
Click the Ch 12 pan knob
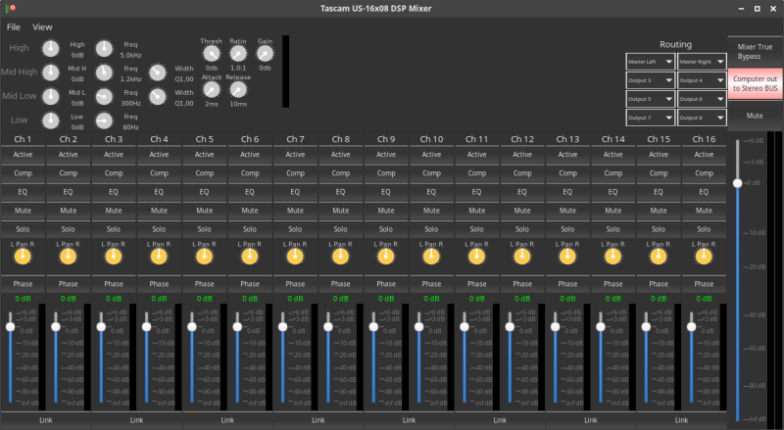522,257
